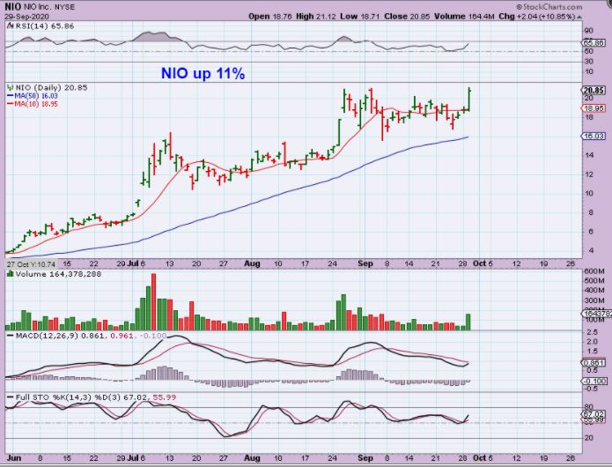
Task: Click the 0.861 MACD tag on right axis
Action: point(594,363)
